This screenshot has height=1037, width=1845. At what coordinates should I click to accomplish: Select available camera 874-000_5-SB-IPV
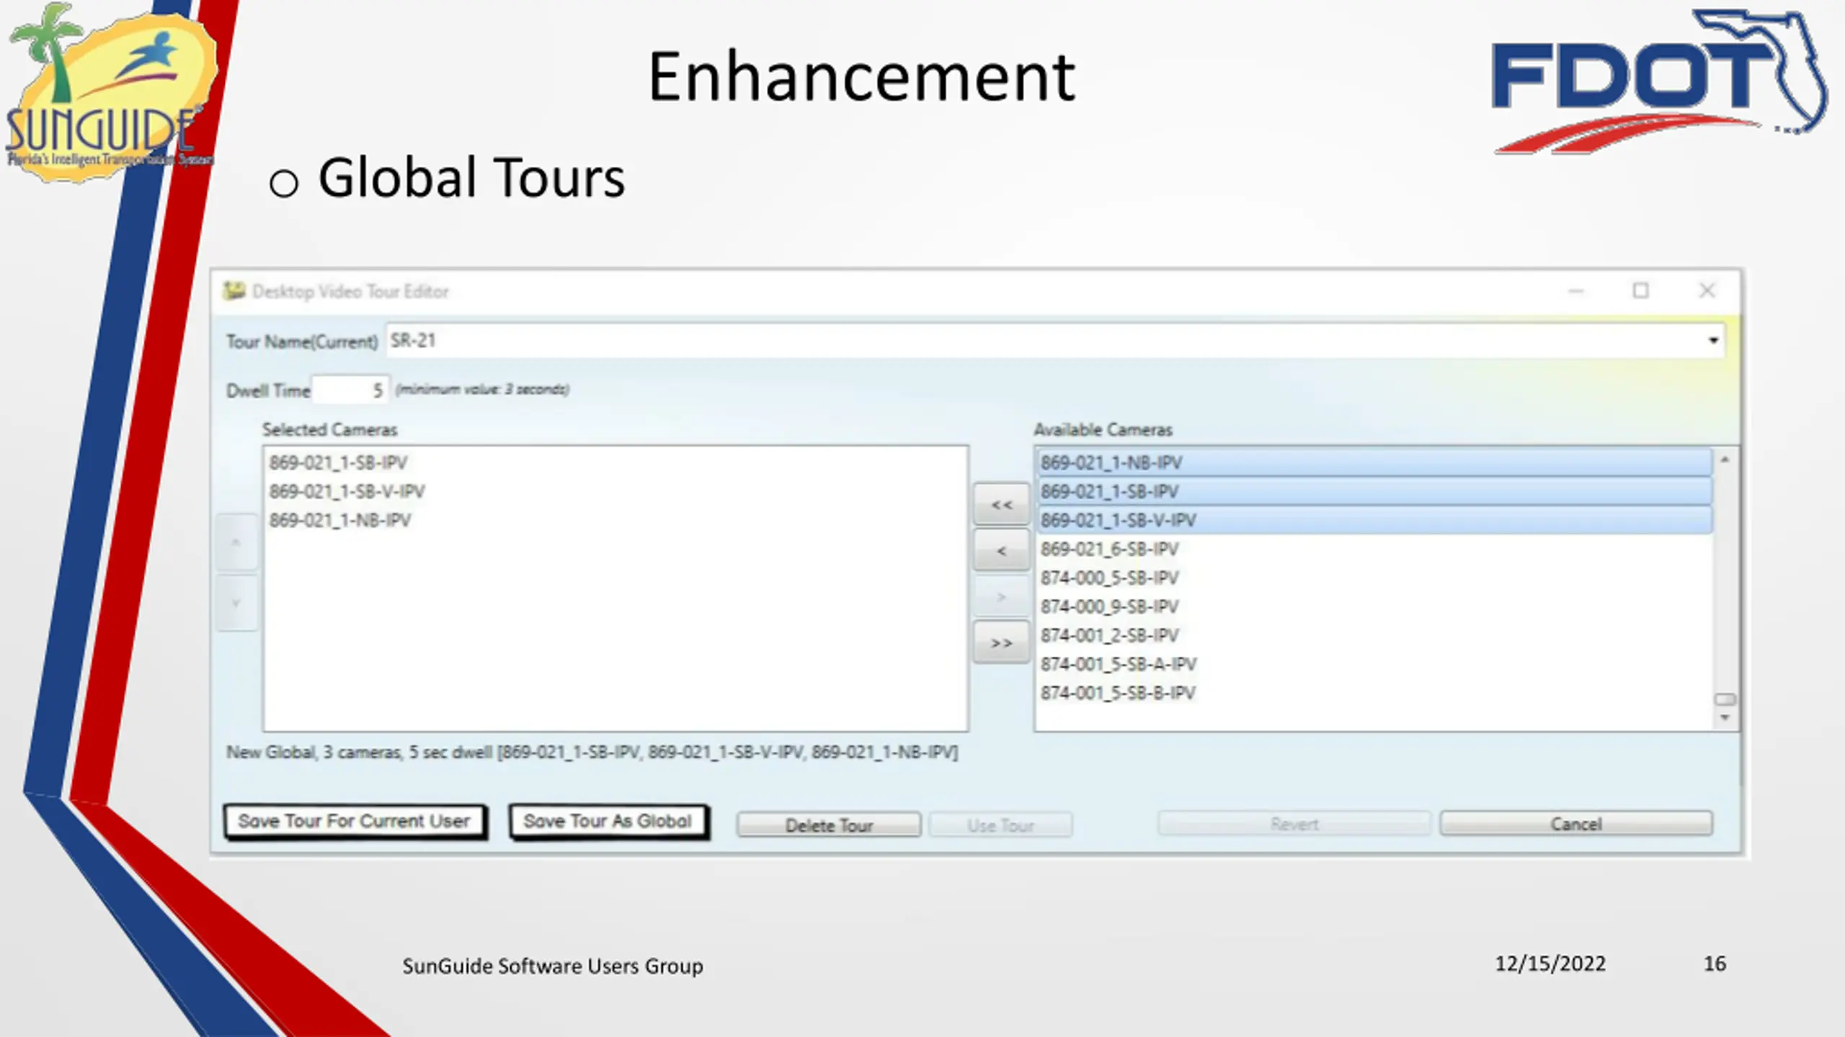coord(1374,578)
